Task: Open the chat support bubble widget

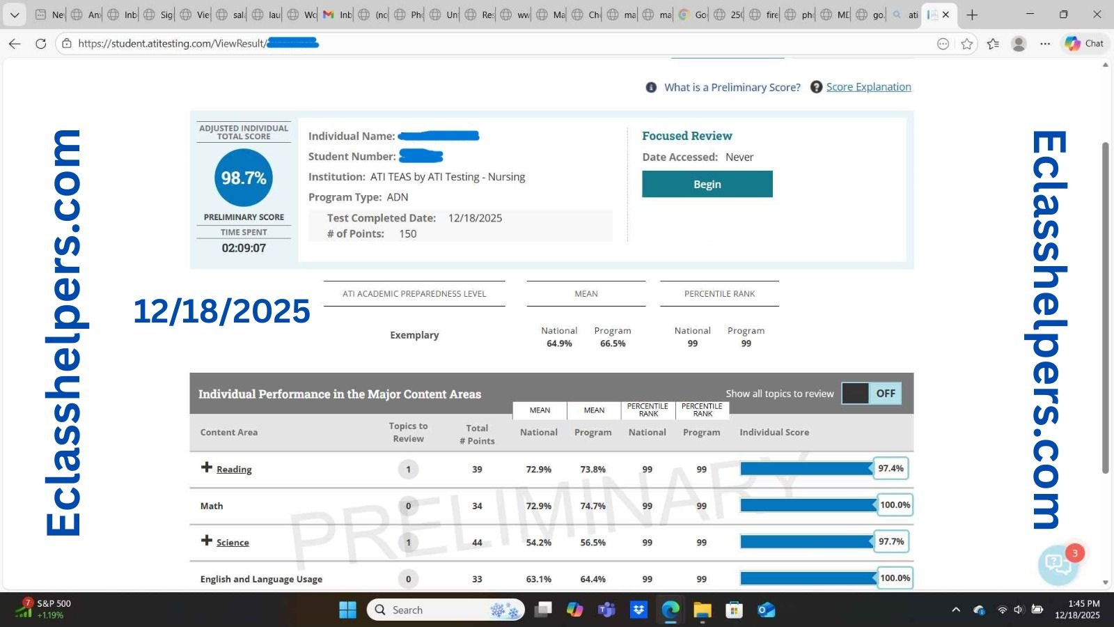Action: pyautogui.click(x=1058, y=564)
